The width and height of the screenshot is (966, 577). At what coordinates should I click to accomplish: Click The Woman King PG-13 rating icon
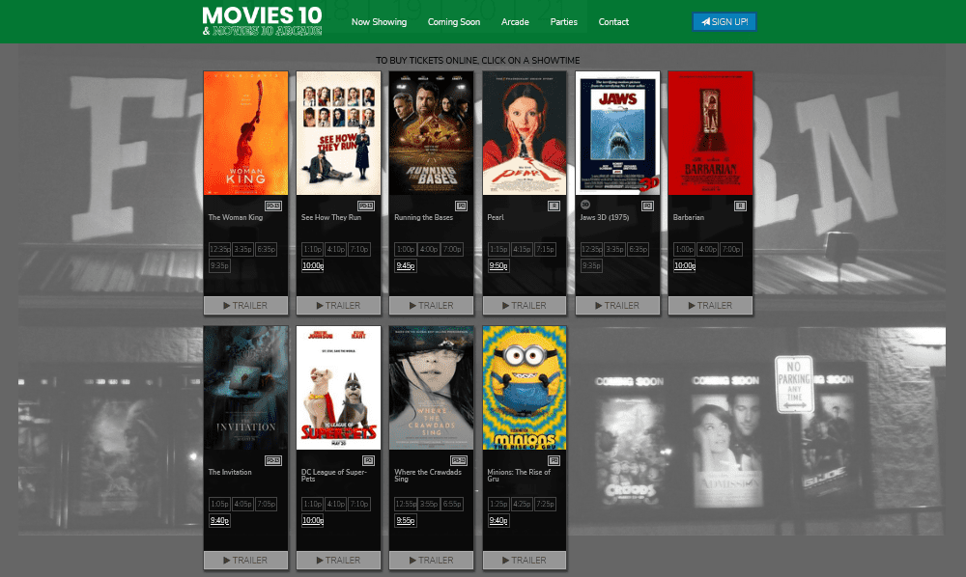coord(273,206)
